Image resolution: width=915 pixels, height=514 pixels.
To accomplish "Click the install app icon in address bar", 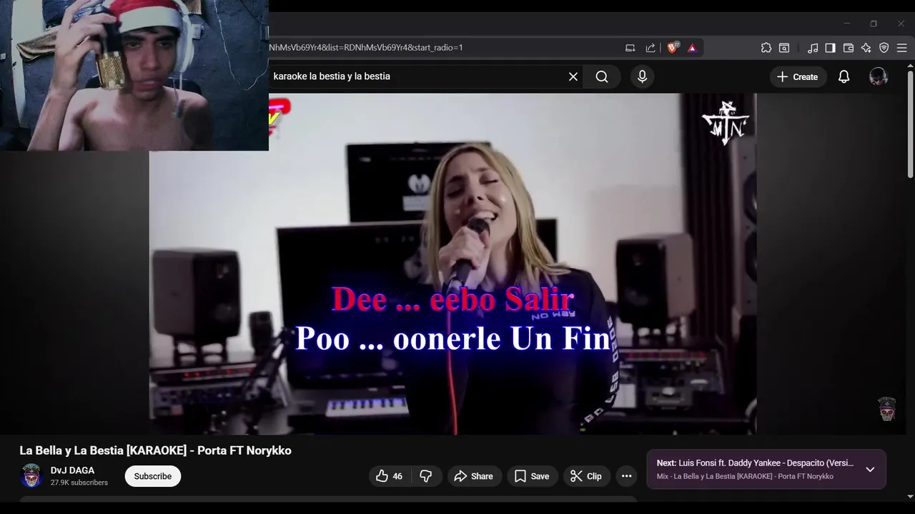I will click(x=630, y=48).
